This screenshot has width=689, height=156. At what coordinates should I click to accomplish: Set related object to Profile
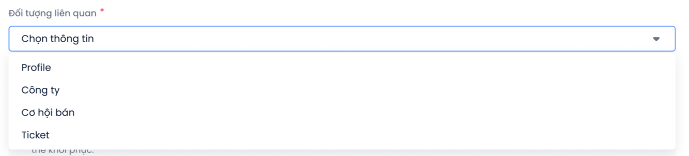click(x=342, y=68)
